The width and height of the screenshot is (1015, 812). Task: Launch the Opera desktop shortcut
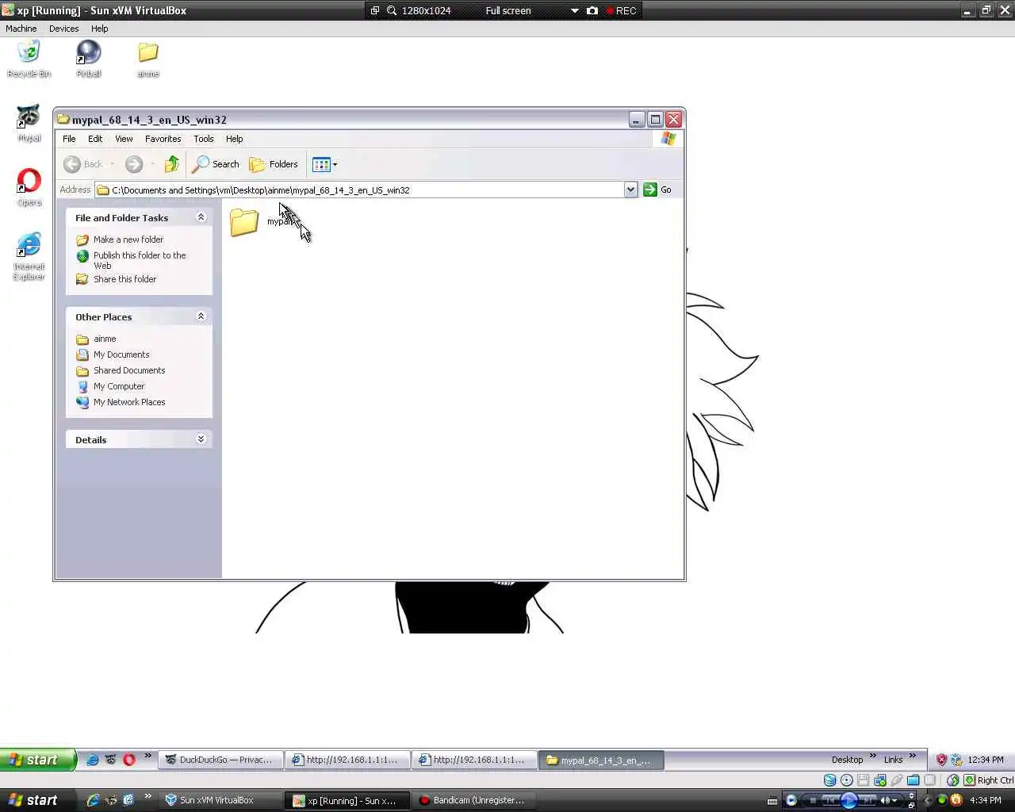tap(29, 187)
